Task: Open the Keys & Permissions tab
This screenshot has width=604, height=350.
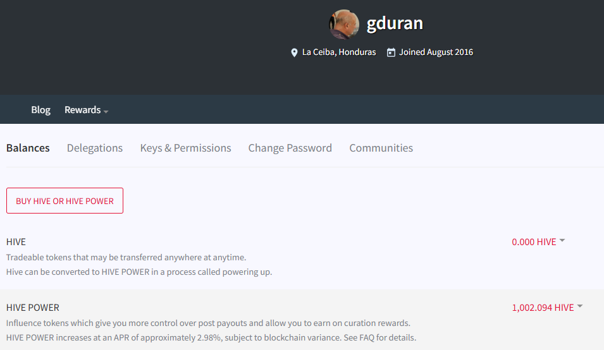Action: tap(186, 148)
